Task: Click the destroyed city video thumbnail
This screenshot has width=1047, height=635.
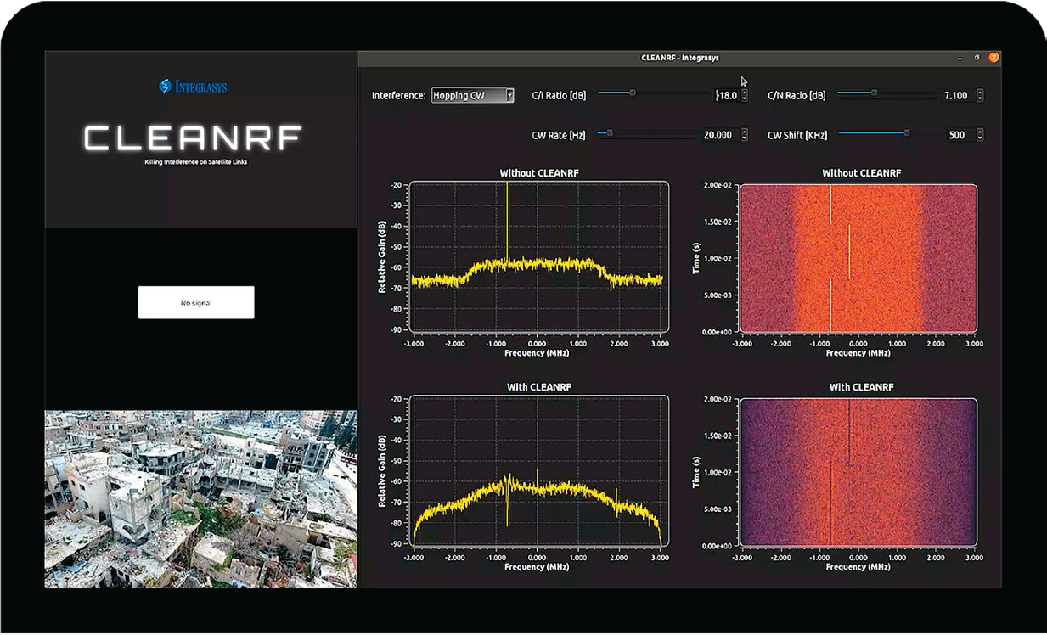Action: [x=200, y=499]
